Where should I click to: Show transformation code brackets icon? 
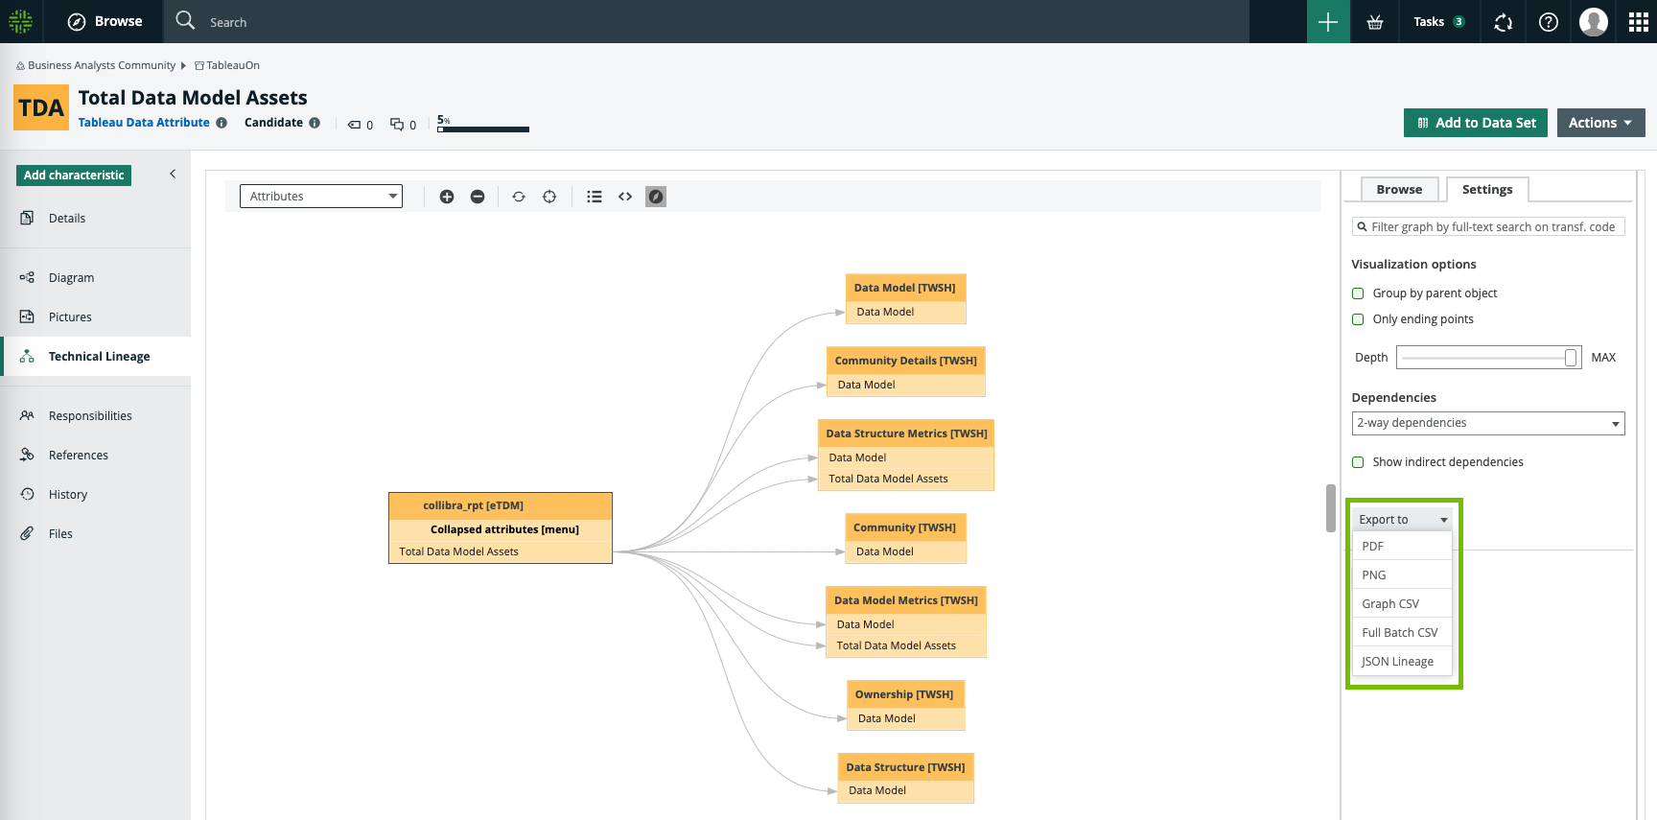pyautogui.click(x=625, y=197)
